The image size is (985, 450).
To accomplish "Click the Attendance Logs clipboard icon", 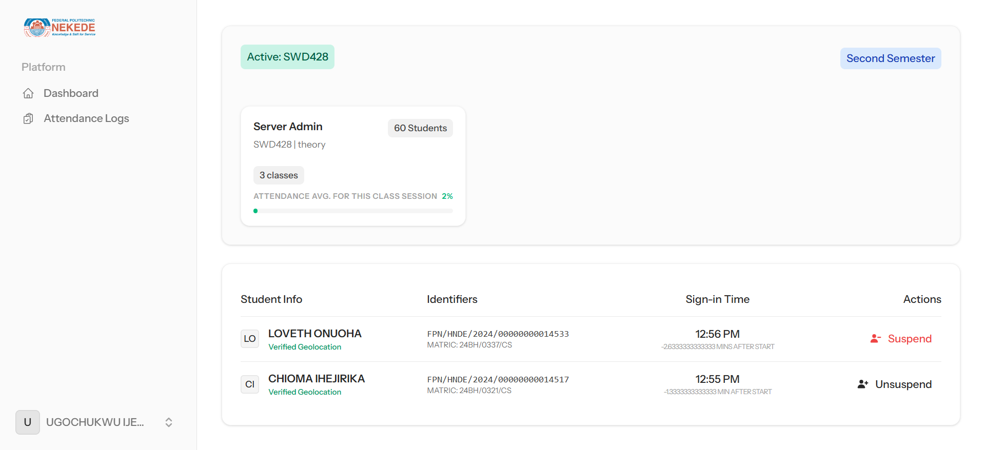I will coord(28,118).
